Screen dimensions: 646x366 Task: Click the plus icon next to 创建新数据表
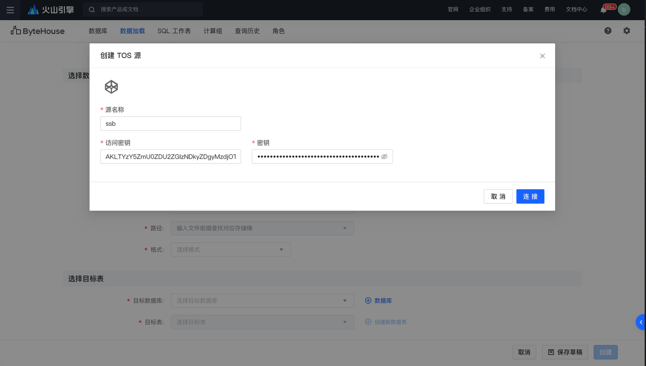(x=368, y=322)
